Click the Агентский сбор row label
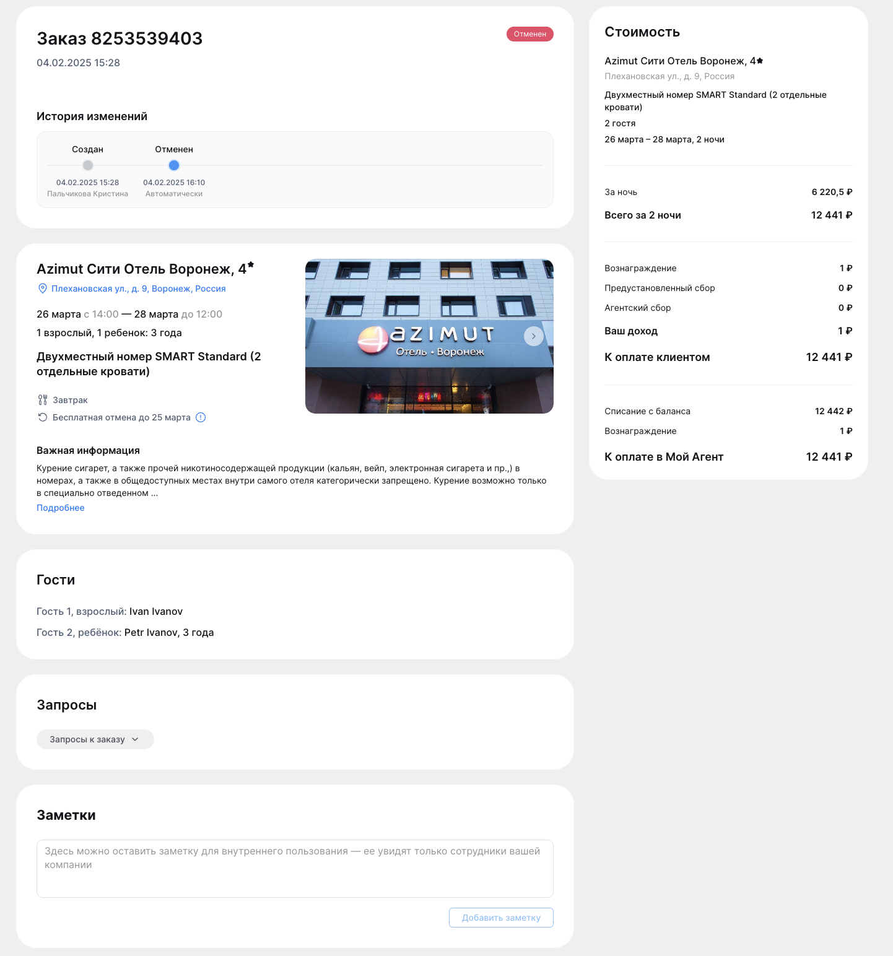 [x=638, y=308]
